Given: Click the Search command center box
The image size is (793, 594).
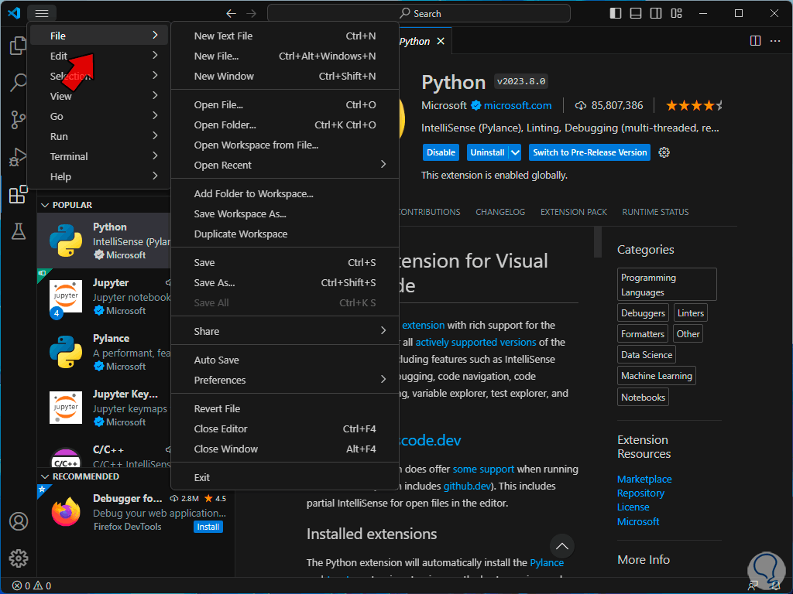Looking at the screenshot, I should pyautogui.click(x=419, y=13).
